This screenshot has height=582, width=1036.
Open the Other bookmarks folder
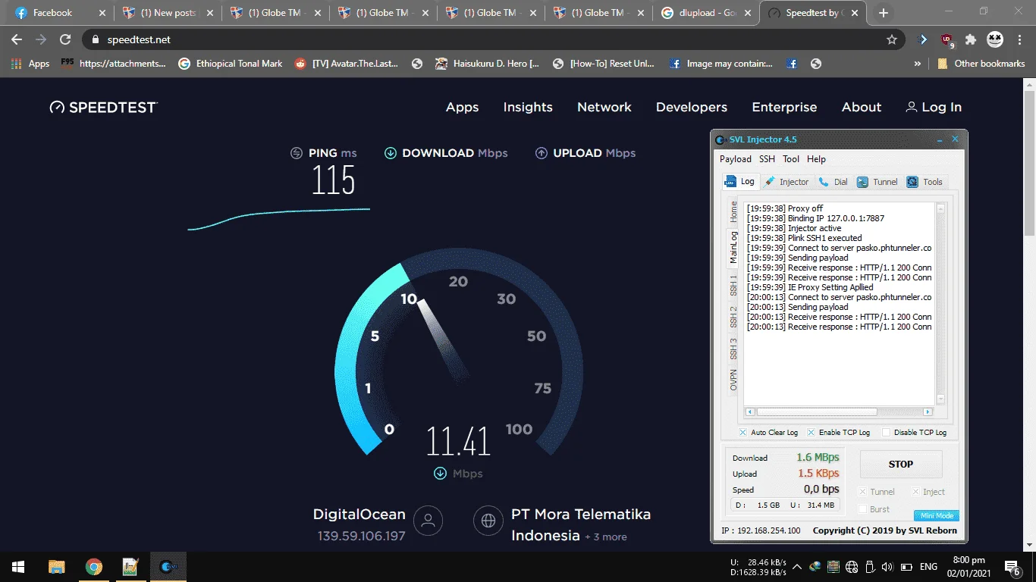point(981,64)
